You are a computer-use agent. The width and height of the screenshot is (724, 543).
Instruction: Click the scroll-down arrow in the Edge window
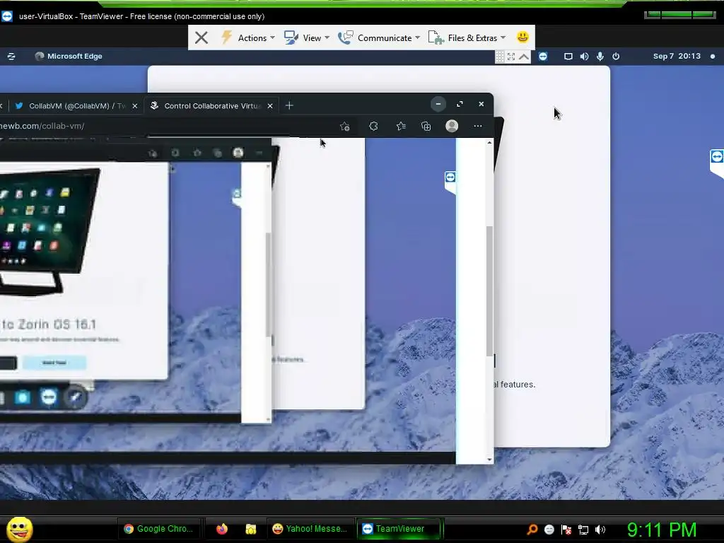click(489, 460)
